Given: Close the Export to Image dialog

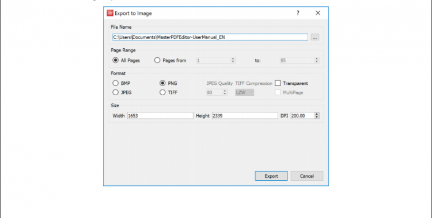Looking at the screenshot, I should (318, 13).
